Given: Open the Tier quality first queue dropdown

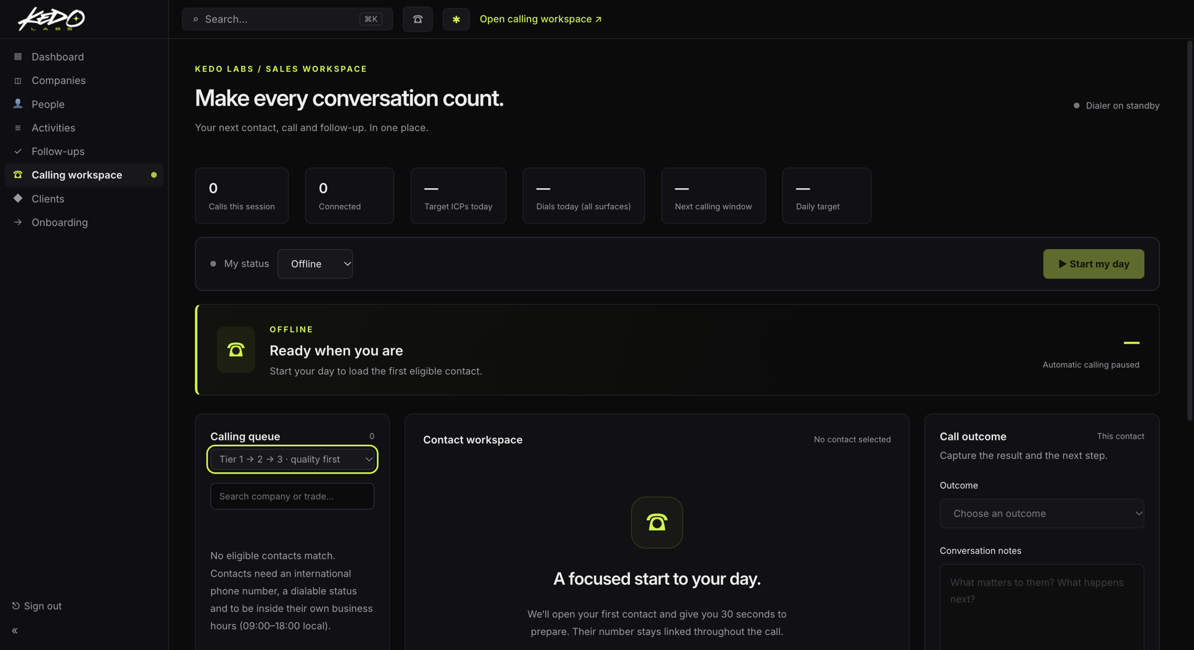Looking at the screenshot, I should point(292,459).
